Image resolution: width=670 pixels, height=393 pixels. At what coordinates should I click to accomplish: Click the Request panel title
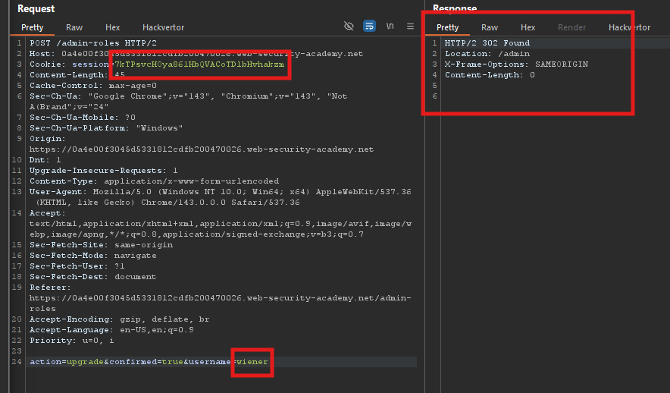pyautogui.click(x=36, y=8)
